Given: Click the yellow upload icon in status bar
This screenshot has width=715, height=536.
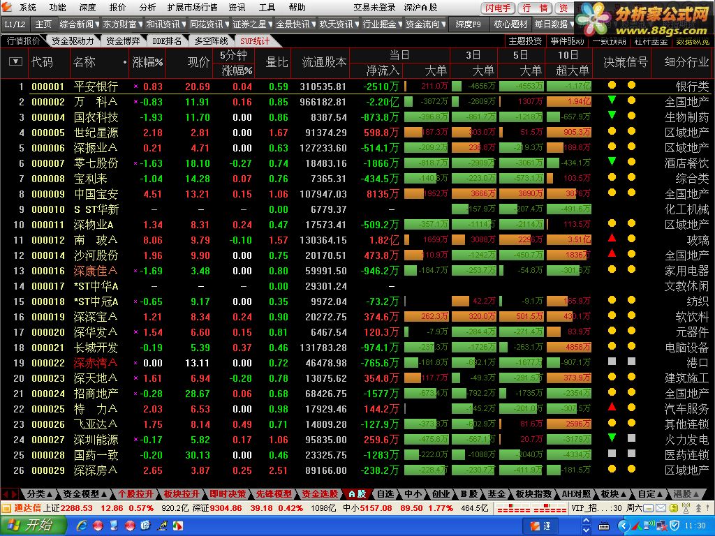Looking at the screenshot, I should [x=674, y=507].
